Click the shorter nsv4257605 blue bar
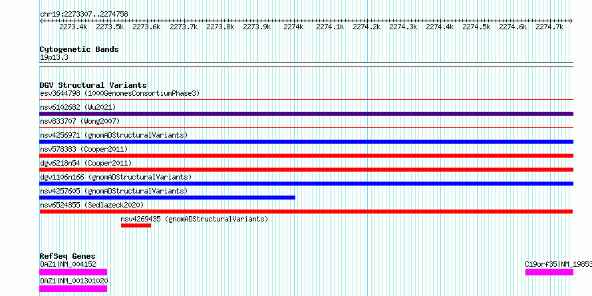The width and height of the screenshot is (592, 296). pyautogui.click(x=167, y=198)
